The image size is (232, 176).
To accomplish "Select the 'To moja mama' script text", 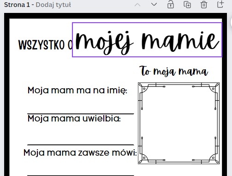I will [x=174, y=71].
